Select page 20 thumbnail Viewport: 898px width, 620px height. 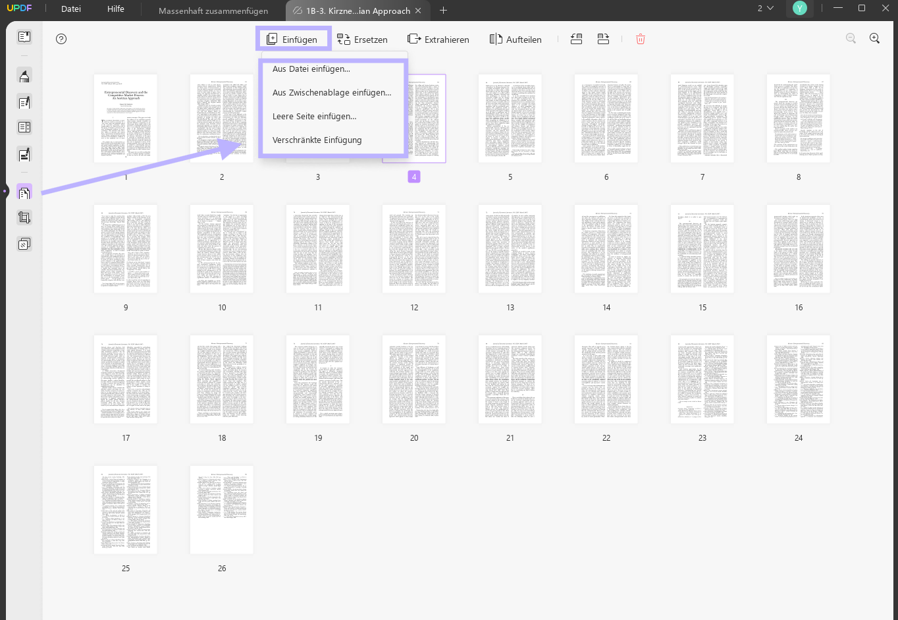(414, 379)
